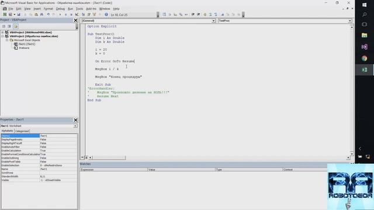Pause execution with the Break icon
This screenshot has width=374, height=210.
coord(65,15)
